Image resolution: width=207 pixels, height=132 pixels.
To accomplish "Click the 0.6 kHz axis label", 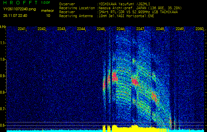I will click(x=3, y=125).
